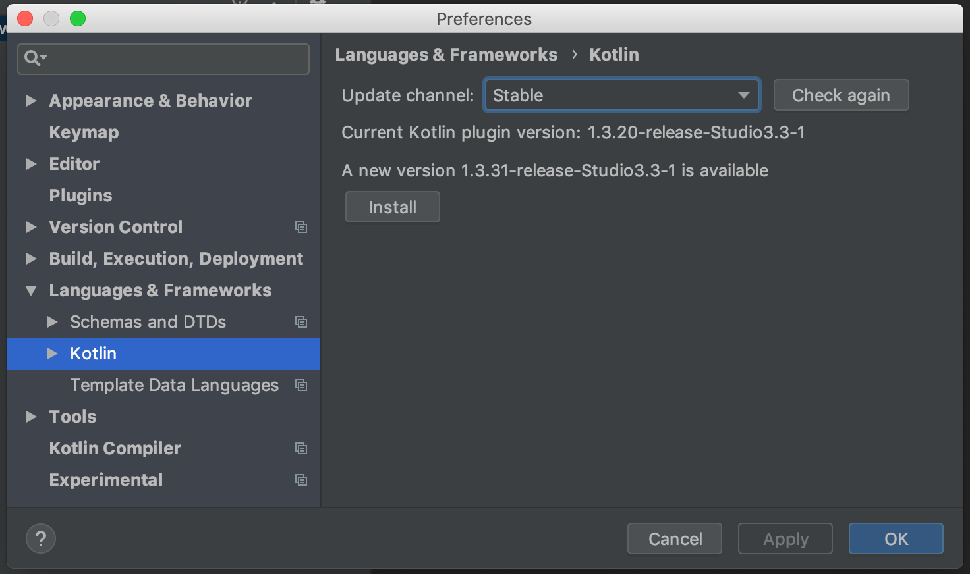Screen dimensions: 970x574
Task: Click the Check again button
Action: click(841, 95)
